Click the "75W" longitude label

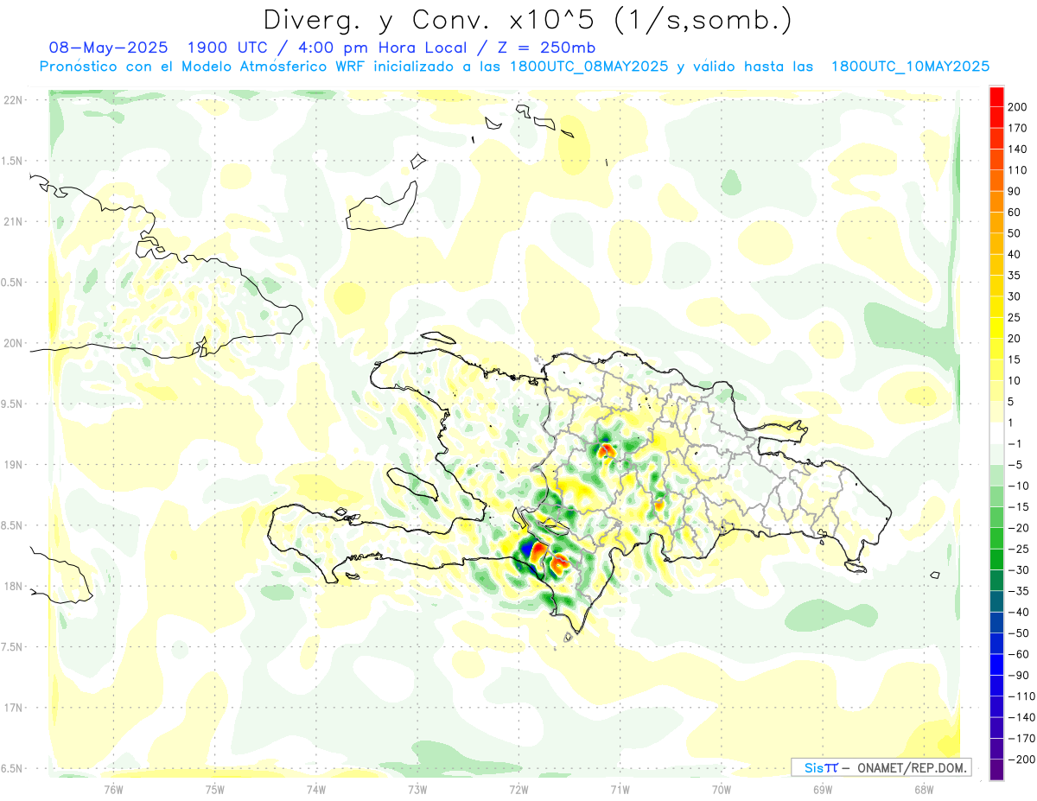pos(214,789)
